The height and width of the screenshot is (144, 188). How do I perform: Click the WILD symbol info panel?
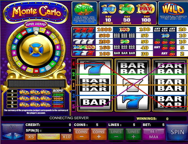(173, 13)
